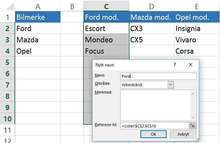Click Merknad scrollbar up arrow
The width and height of the screenshot is (220, 143).
[x=193, y=94]
